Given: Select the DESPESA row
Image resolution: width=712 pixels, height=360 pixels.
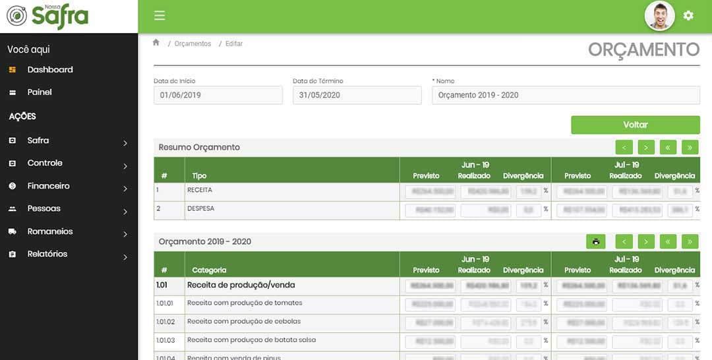Looking at the screenshot, I should click(x=427, y=210).
